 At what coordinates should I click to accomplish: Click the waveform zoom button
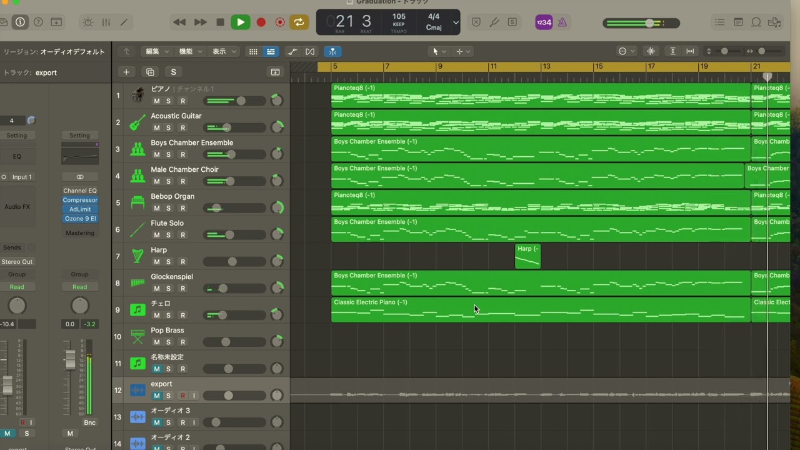(651, 51)
